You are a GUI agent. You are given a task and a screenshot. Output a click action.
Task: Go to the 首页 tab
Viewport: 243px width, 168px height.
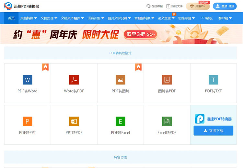11,18
